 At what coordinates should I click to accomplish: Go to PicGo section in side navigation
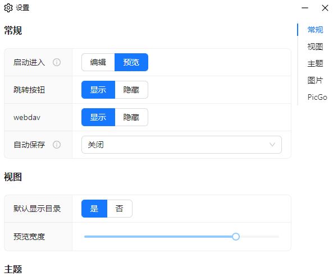(317, 98)
